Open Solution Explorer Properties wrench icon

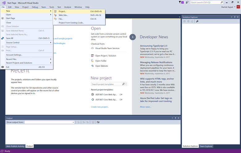point(197,21)
